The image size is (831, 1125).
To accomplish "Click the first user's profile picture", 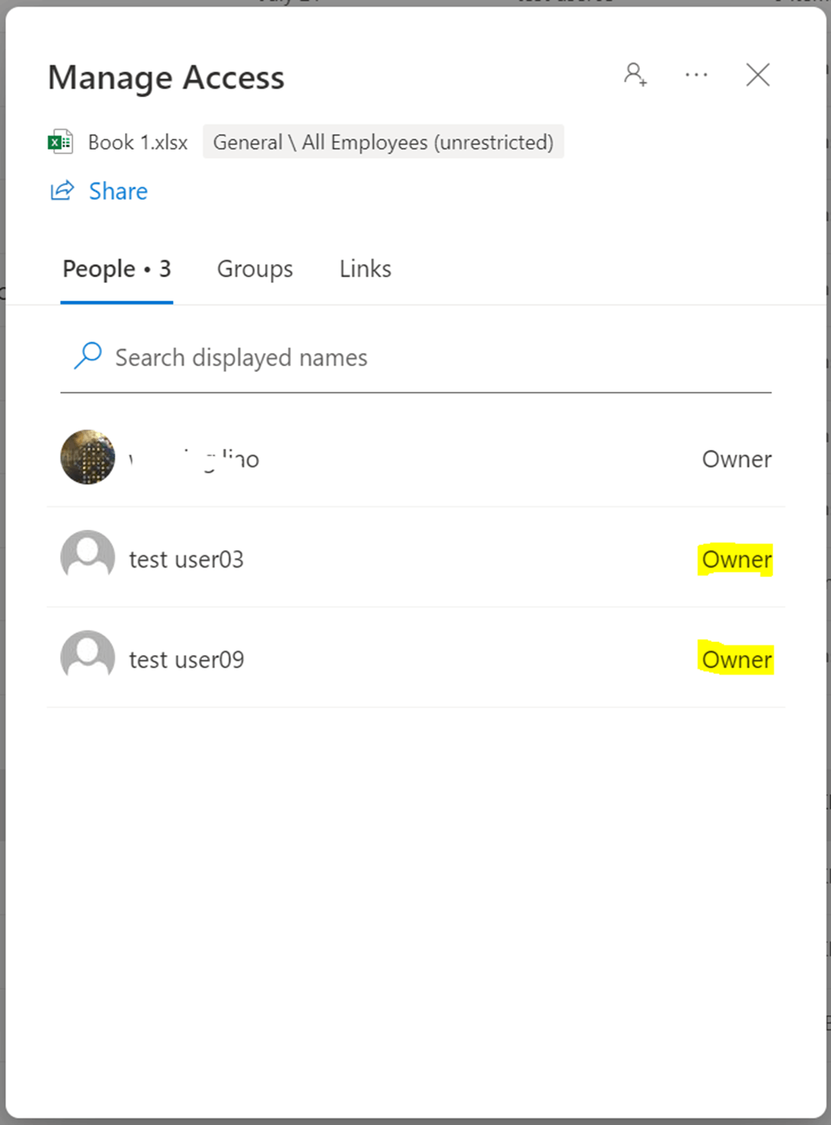I will (x=87, y=458).
